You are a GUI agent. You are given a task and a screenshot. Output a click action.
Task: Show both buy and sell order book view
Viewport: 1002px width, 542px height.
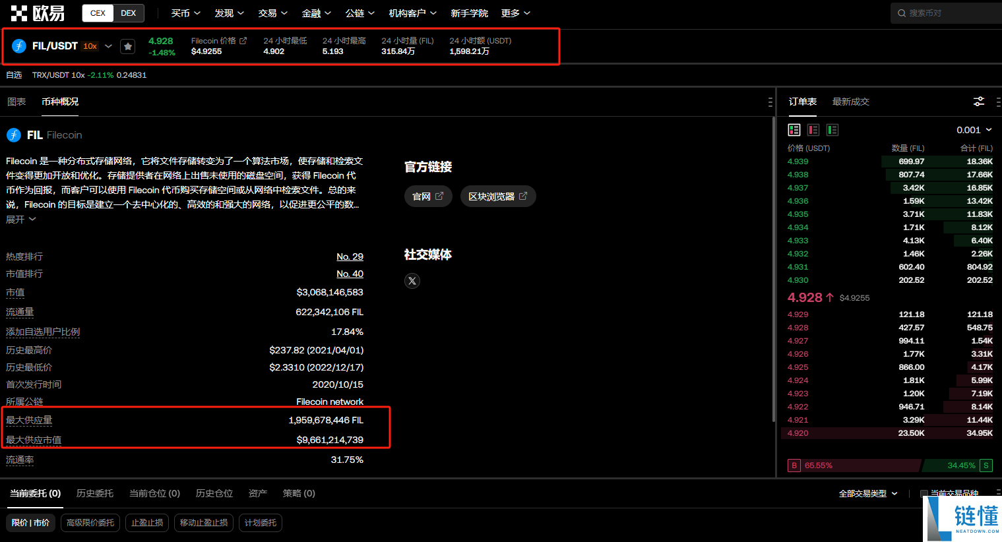(x=794, y=130)
